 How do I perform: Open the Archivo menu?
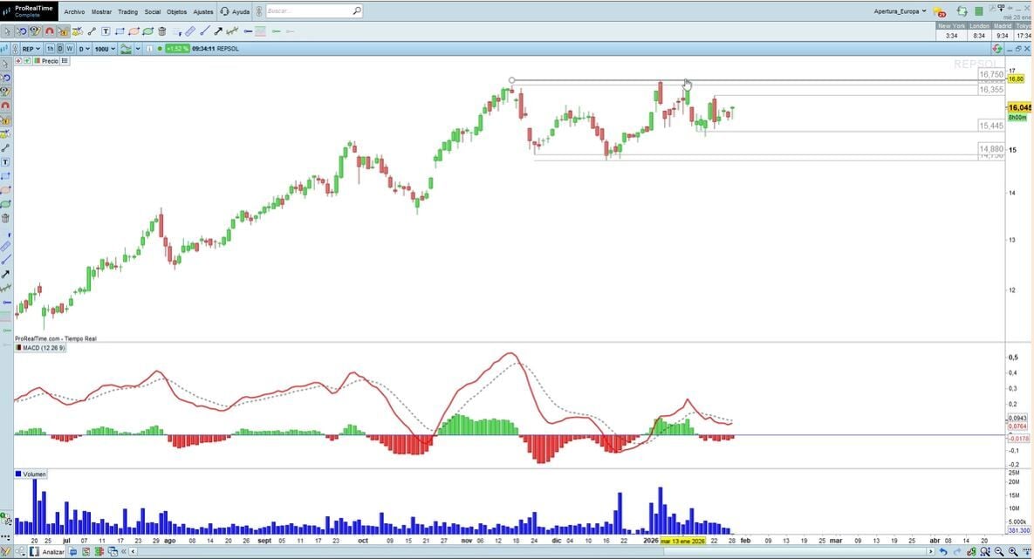tap(74, 11)
